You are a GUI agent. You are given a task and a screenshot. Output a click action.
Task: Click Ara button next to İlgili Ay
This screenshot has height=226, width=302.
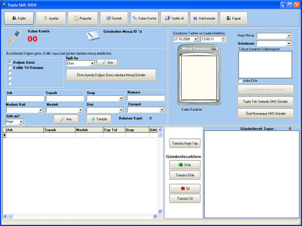[x=107, y=63]
